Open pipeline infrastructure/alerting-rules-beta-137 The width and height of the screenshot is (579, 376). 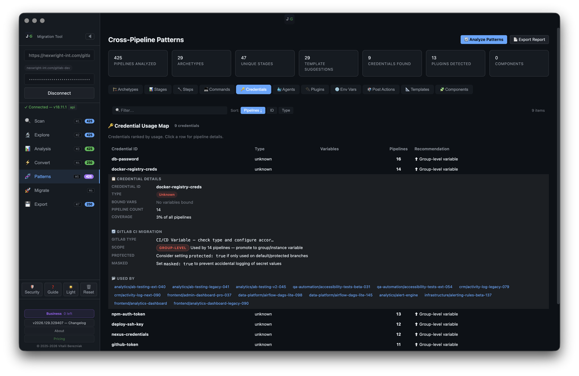458,295
